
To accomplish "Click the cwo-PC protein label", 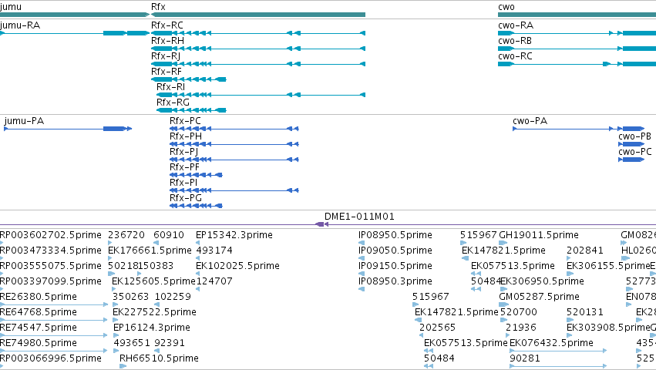I will point(635,152).
